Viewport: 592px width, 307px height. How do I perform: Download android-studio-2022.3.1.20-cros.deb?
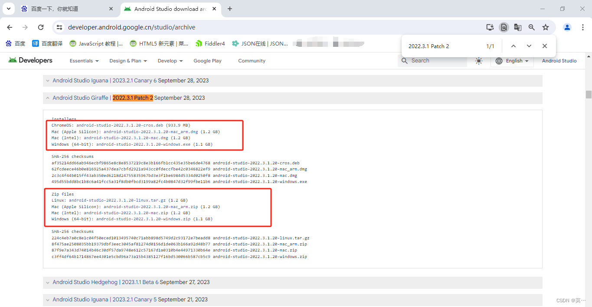coord(120,125)
